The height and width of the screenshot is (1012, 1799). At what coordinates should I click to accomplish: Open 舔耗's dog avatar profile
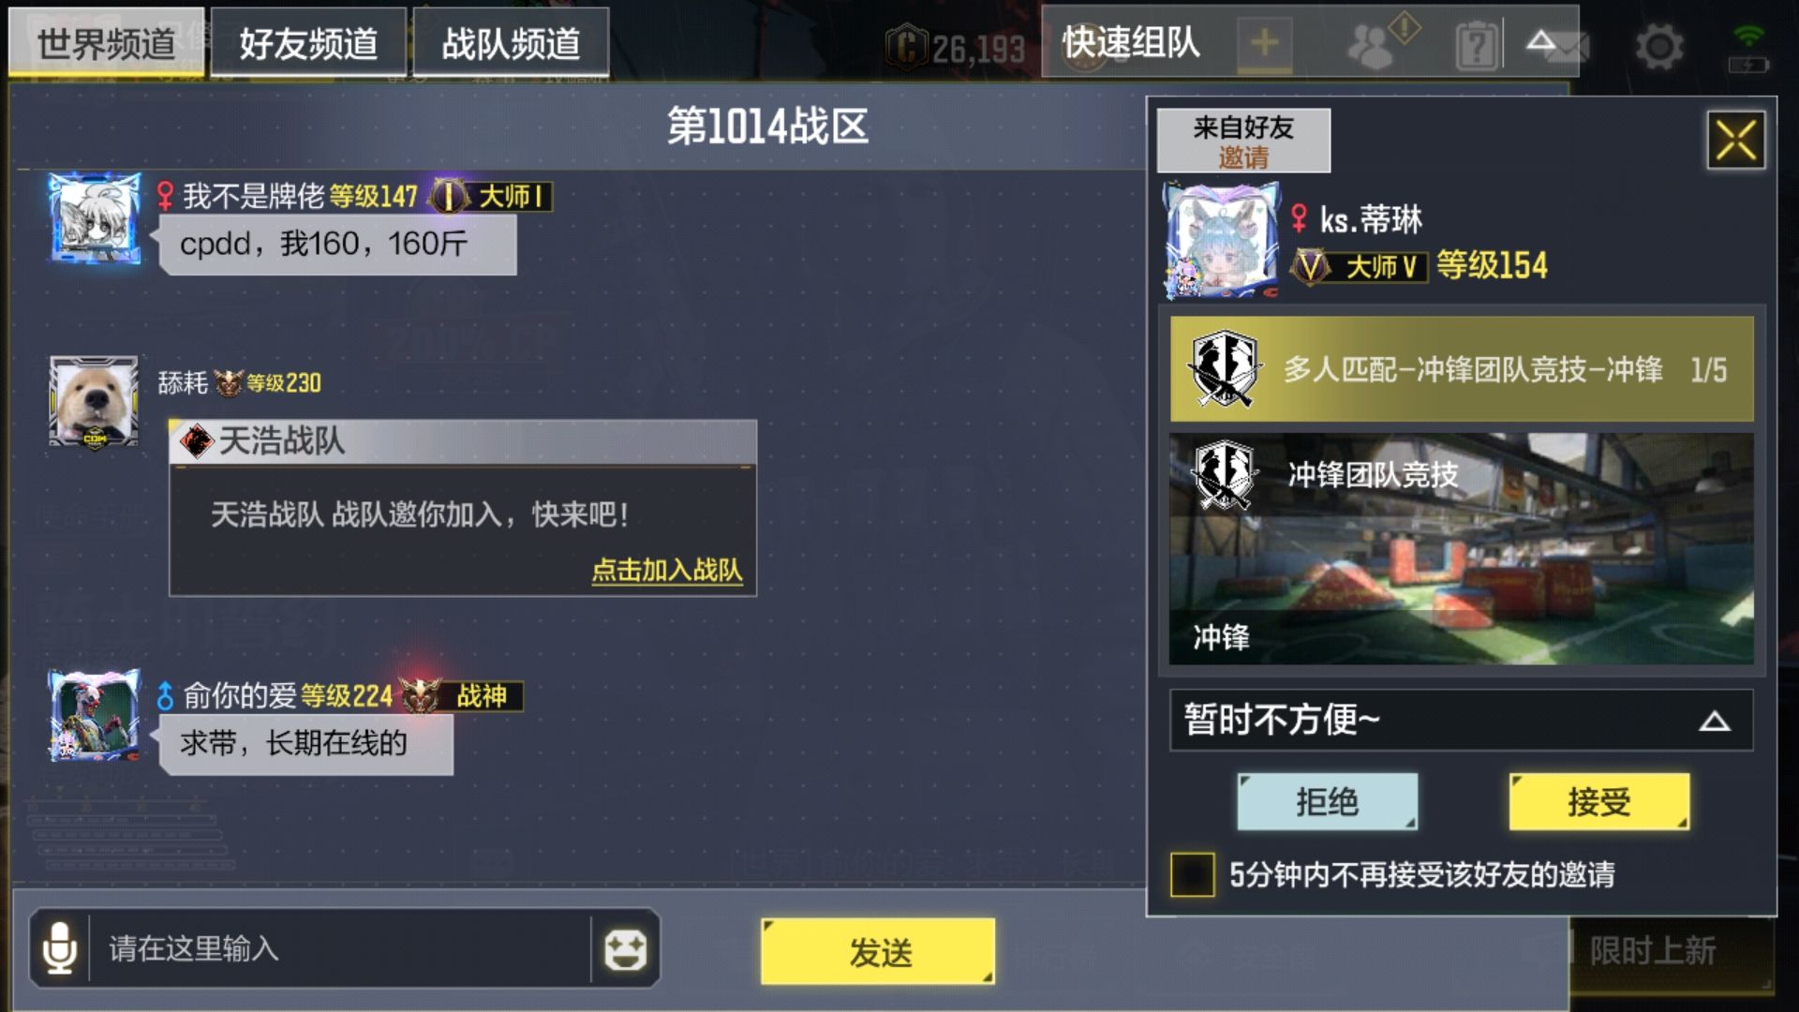point(94,402)
